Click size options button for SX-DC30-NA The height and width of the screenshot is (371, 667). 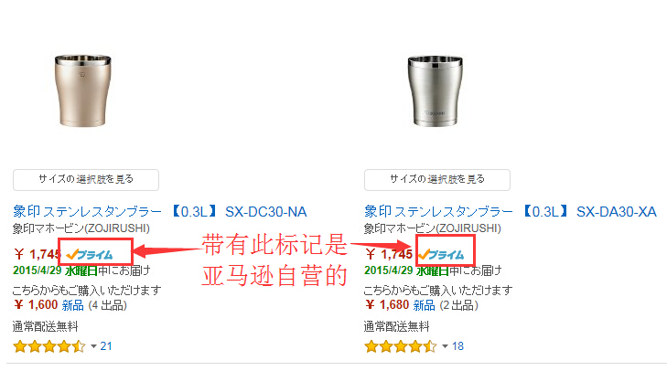[86, 180]
